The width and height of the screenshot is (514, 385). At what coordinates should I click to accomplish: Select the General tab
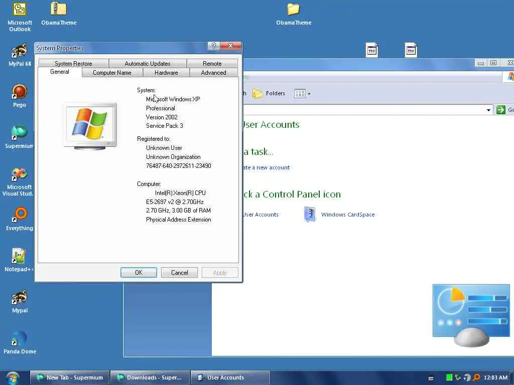60,72
